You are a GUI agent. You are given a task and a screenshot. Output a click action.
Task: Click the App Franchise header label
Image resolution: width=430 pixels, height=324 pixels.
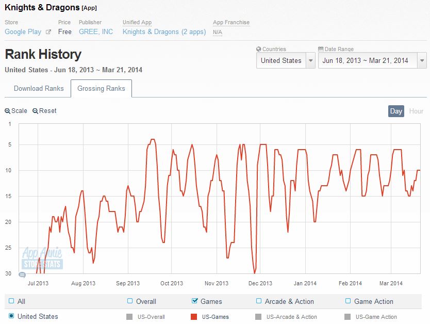[x=231, y=22]
